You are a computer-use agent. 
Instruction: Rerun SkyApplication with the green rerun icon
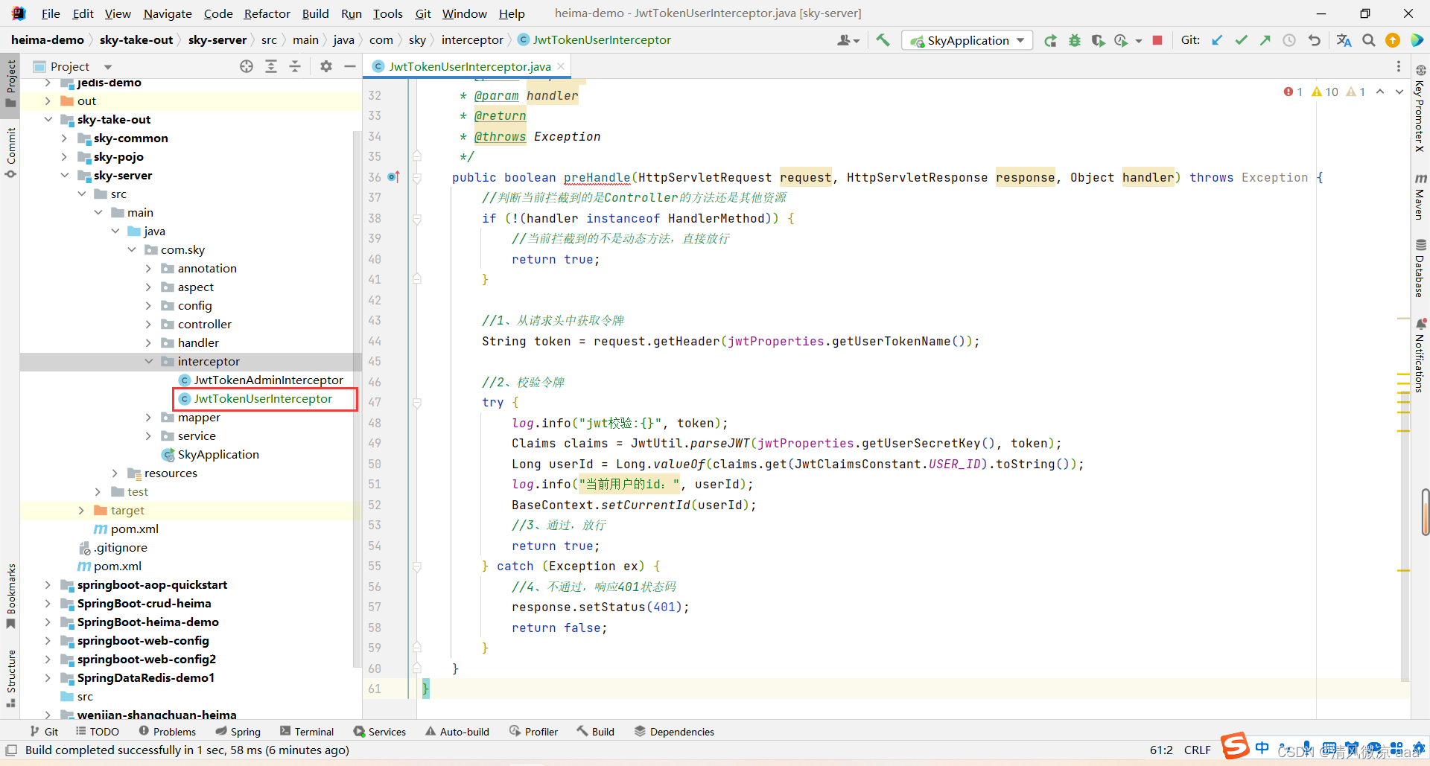1050,40
